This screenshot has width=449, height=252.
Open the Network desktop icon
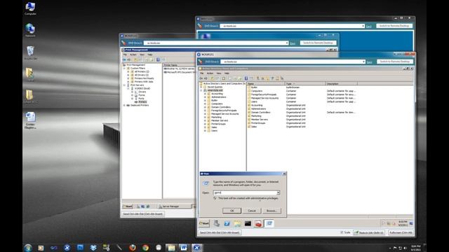coord(30,30)
